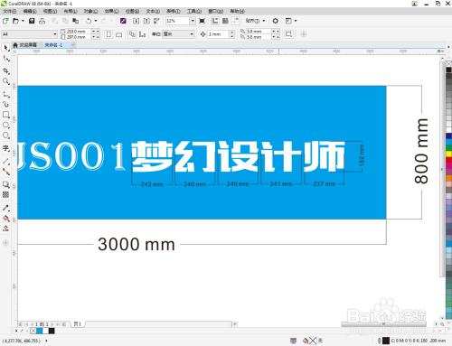Open the 文本 (Text) menu
This screenshot has width=452, height=346.
pos(153,11)
